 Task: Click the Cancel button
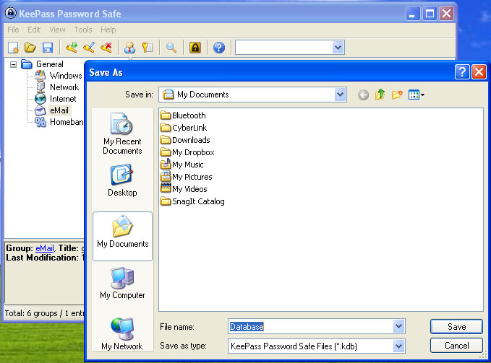456,346
